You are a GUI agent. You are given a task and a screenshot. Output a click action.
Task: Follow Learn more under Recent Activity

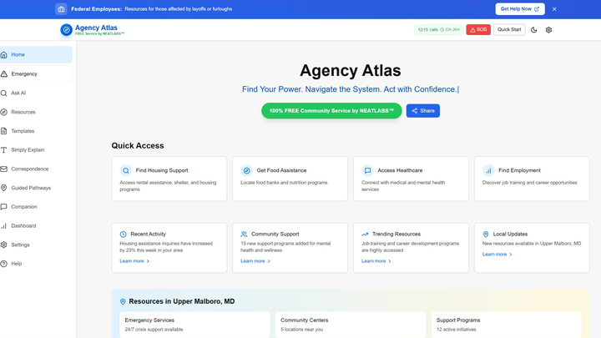(x=134, y=261)
